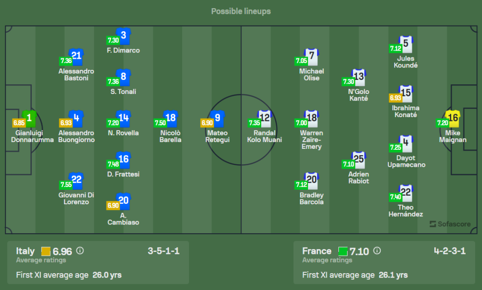Open Alessandro Bastoni's player name link
This screenshot has height=290, width=482.
(76, 75)
